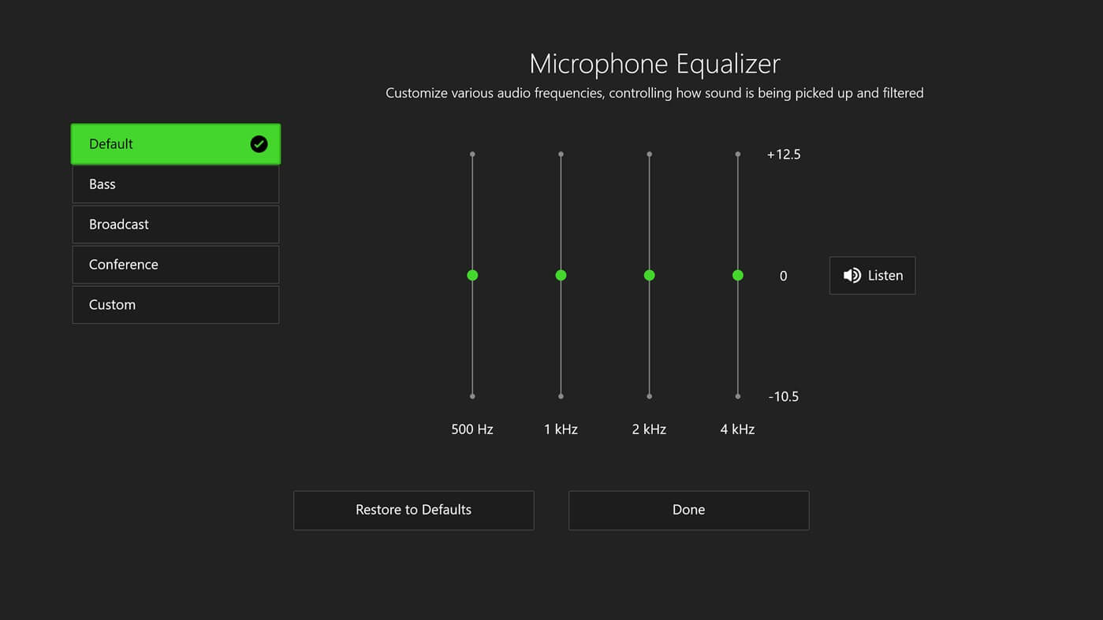1103x620 pixels.
Task: Click the speaker icon beside Listen
Action: 851,276
